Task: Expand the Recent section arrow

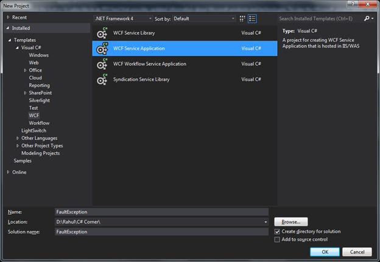Action: (8, 17)
